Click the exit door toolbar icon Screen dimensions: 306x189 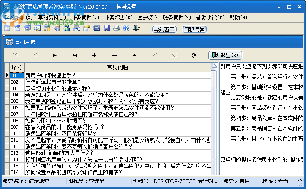[136, 28]
